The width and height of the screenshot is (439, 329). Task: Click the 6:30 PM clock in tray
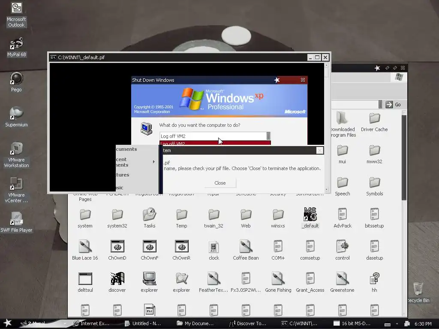tap(423, 324)
